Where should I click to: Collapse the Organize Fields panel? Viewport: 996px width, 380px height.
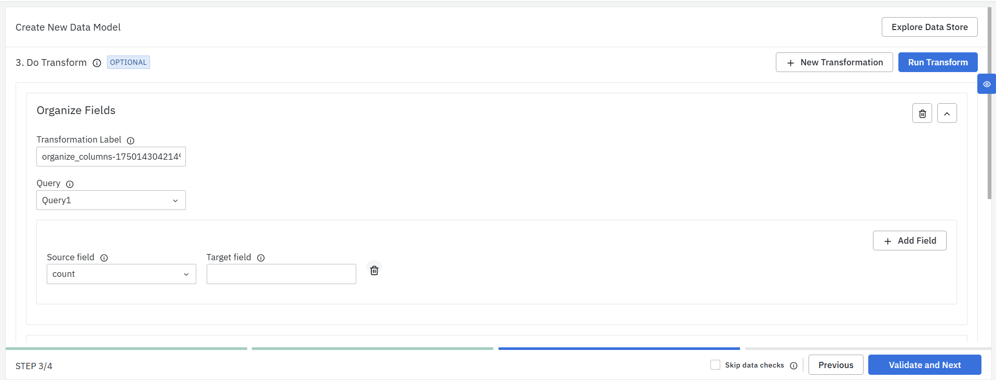947,114
